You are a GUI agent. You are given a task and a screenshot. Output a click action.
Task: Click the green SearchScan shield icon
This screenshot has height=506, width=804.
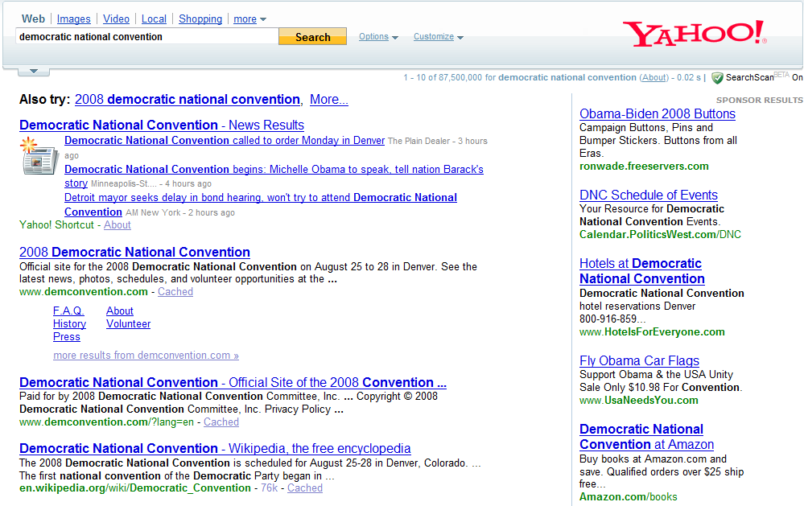(717, 77)
